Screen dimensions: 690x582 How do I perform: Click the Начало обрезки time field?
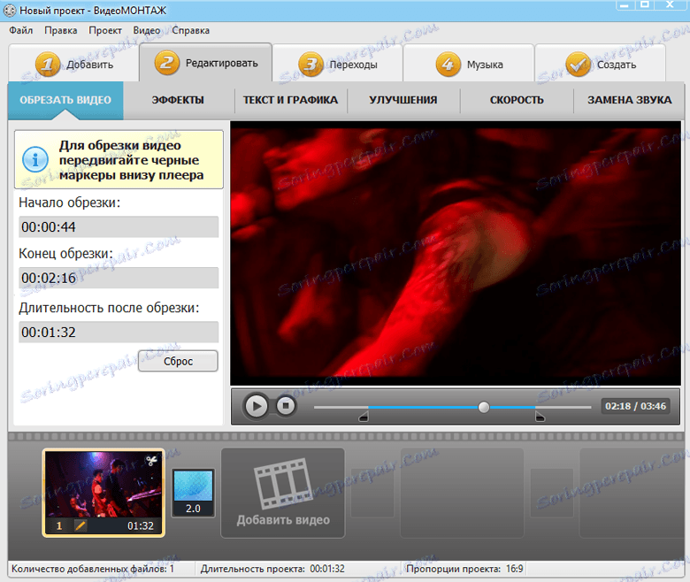[x=119, y=227]
